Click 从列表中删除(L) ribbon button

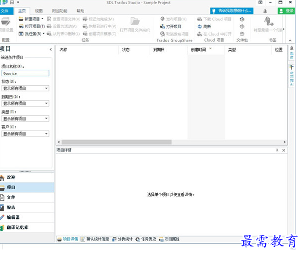point(63,34)
